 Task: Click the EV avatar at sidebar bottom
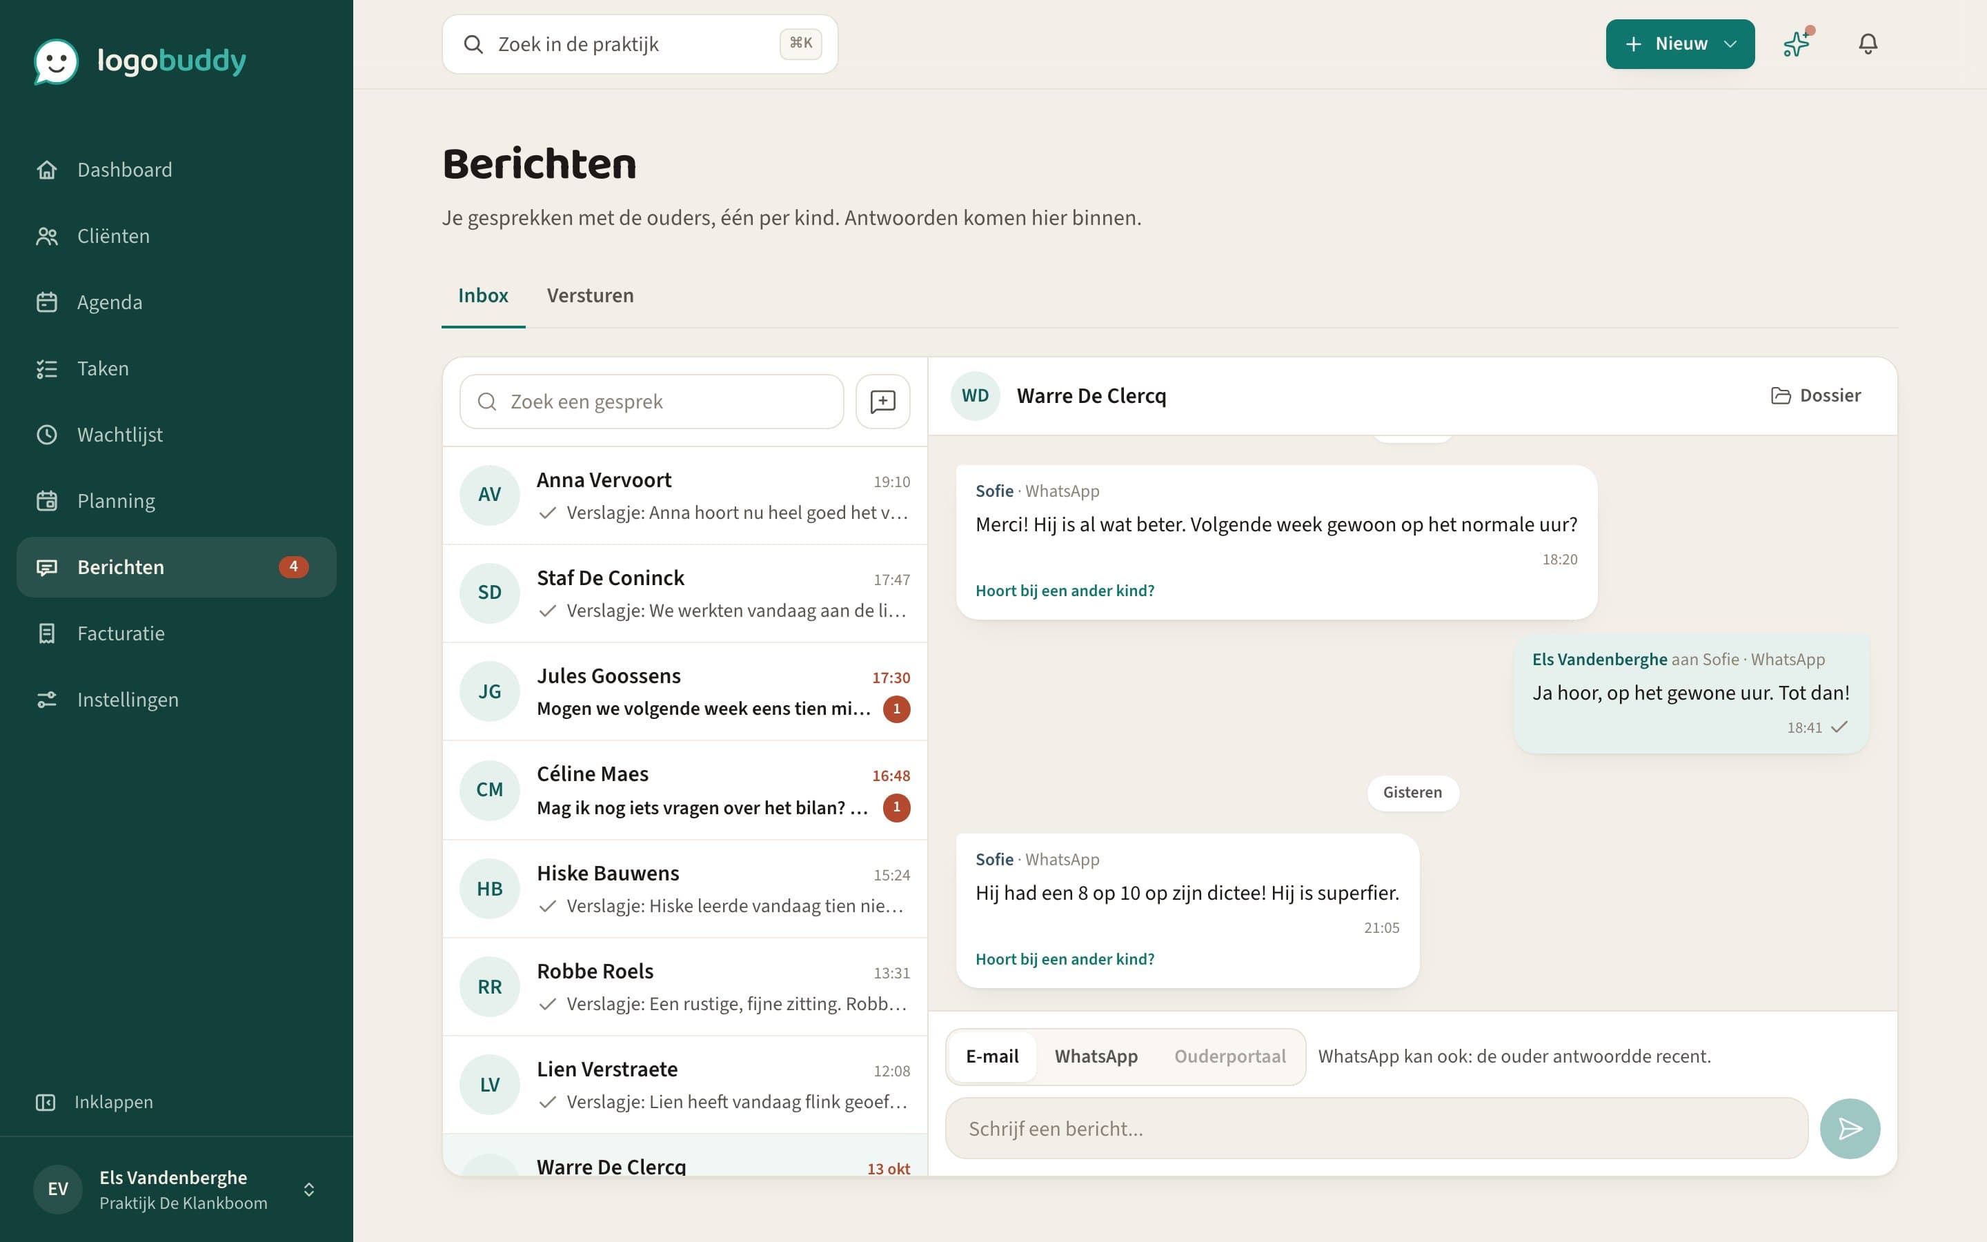57,1190
